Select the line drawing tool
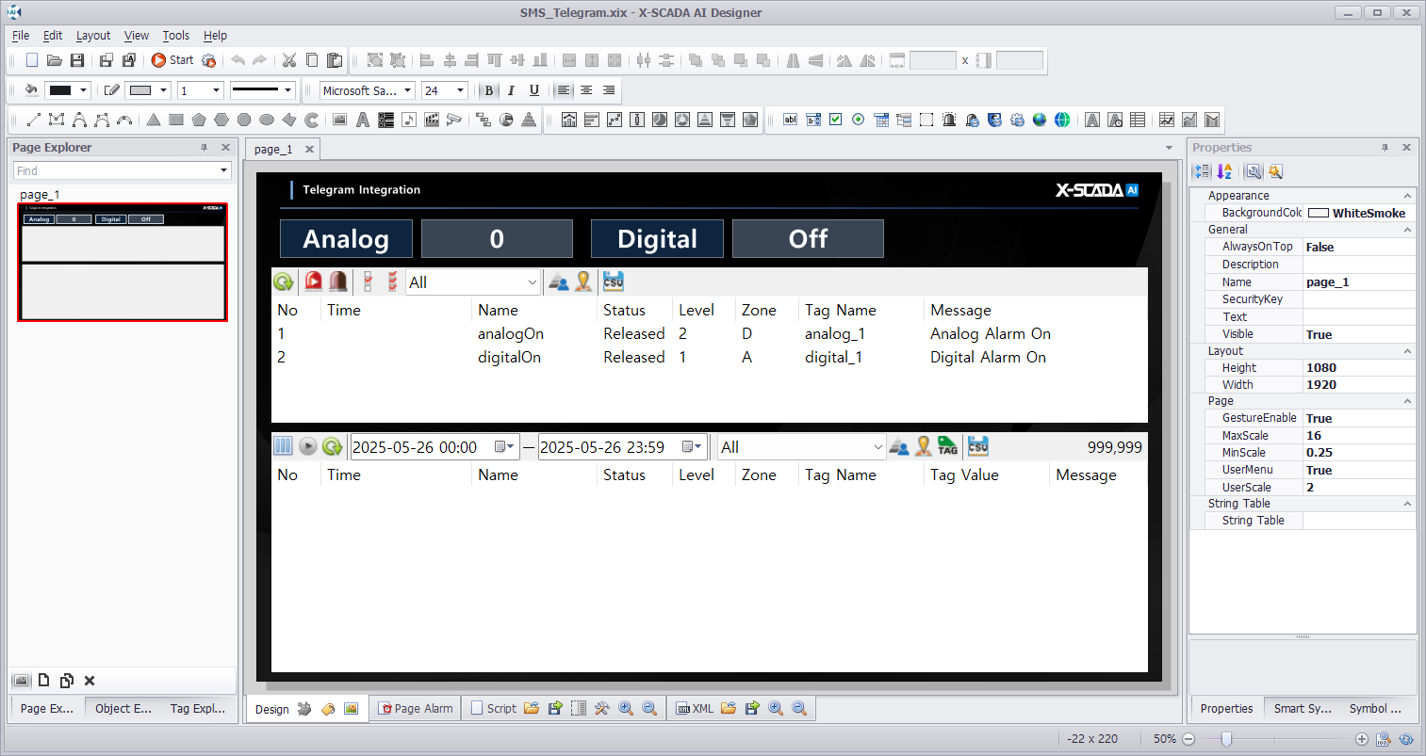 click(x=33, y=120)
